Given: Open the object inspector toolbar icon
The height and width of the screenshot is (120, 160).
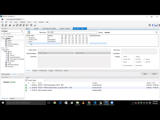Looking at the screenshot, I should coord(10,25).
